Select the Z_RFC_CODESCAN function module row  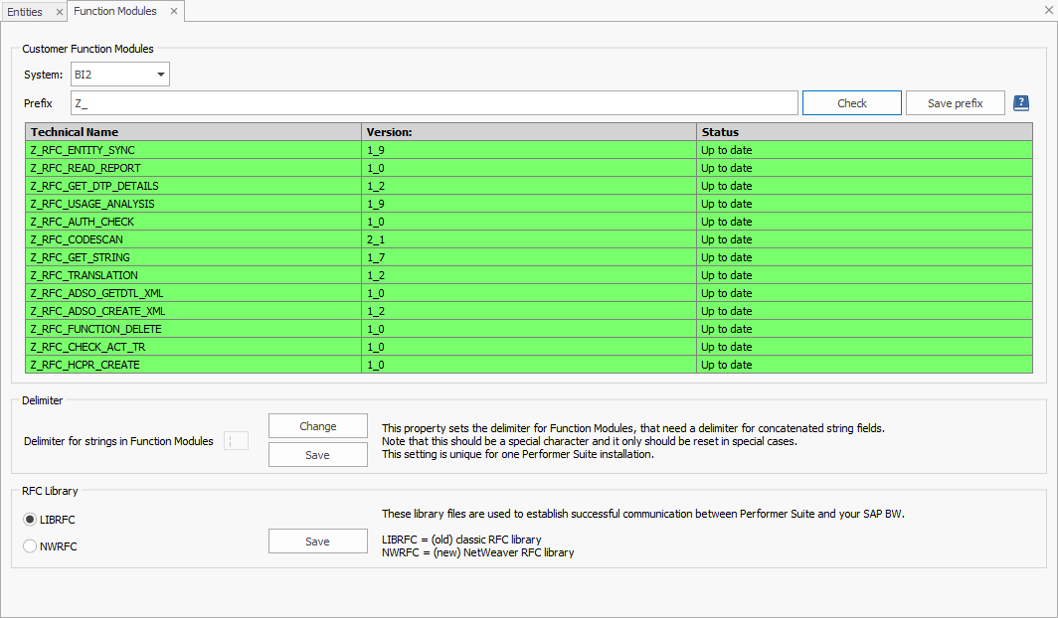tap(194, 239)
